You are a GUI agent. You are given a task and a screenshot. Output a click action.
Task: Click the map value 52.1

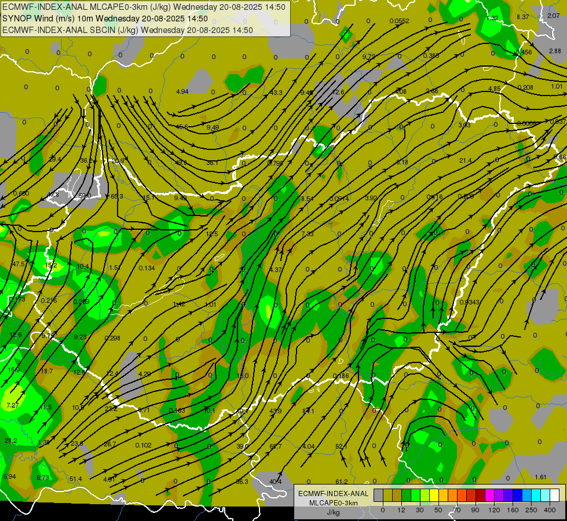[341, 446]
